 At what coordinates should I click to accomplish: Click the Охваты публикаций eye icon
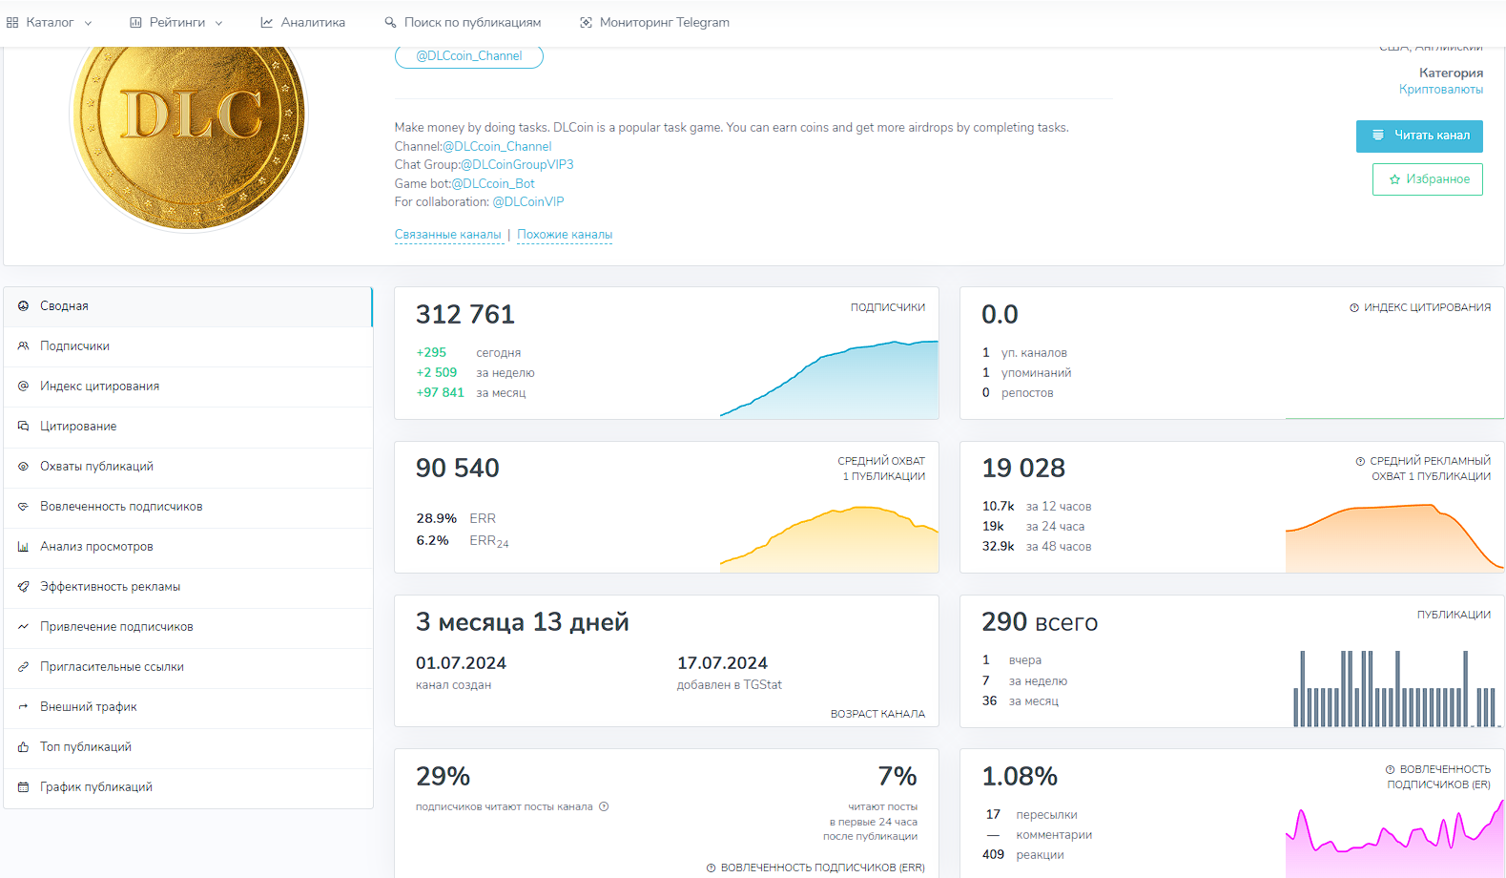23,467
